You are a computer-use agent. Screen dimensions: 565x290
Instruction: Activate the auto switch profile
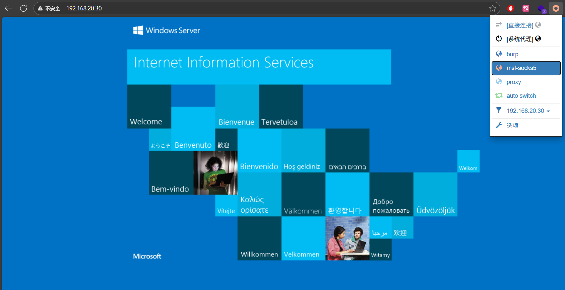[521, 96]
